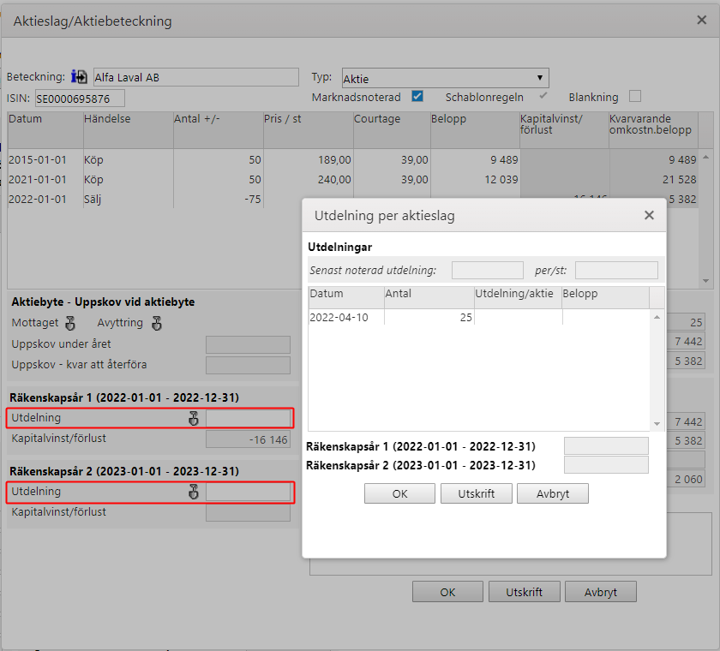Image resolution: width=720 pixels, height=651 pixels.
Task: Click the scroll-up arrow in the Utdelningar list
Action: pos(657,317)
